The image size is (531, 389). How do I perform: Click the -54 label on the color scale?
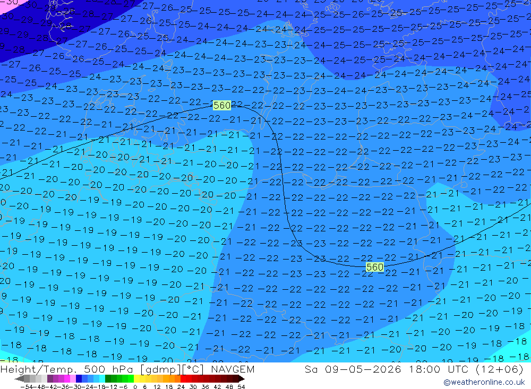pyautogui.click(x=27, y=387)
